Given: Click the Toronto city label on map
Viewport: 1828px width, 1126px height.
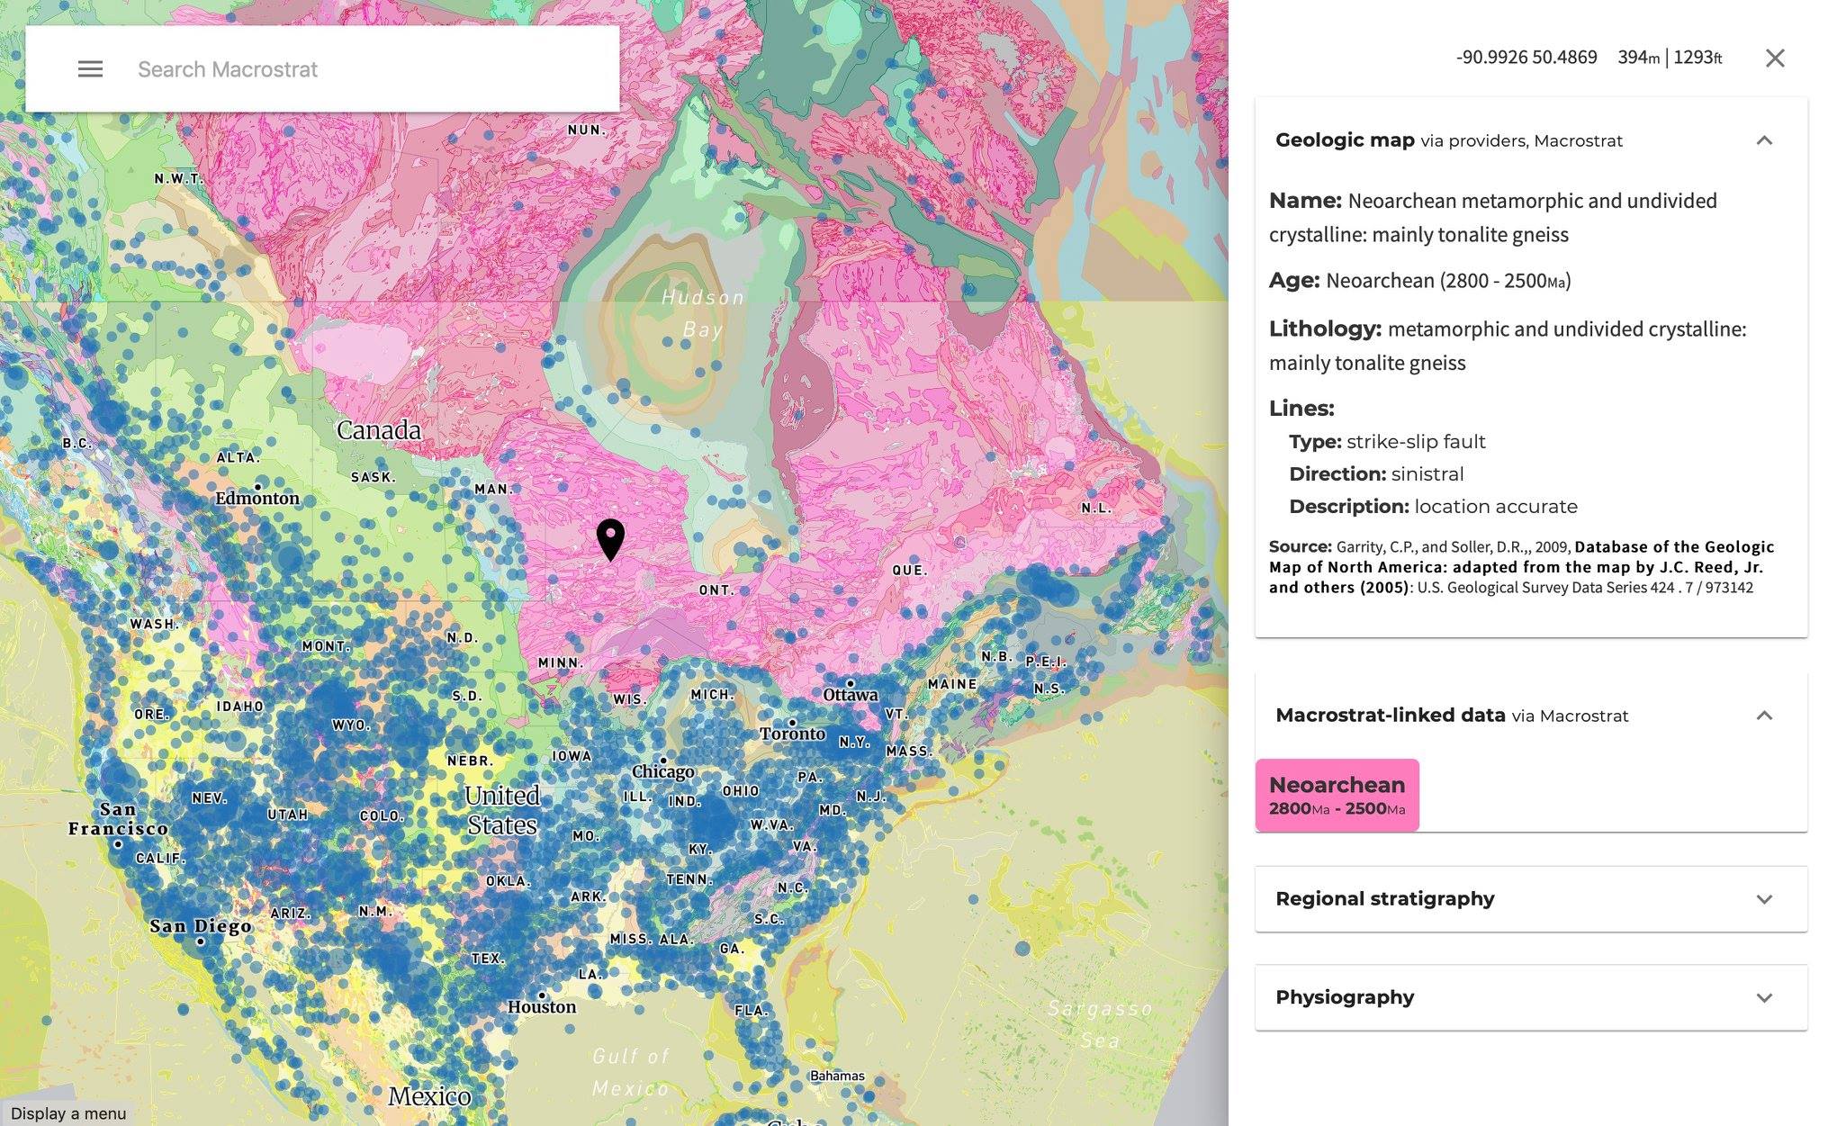Looking at the screenshot, I should click(792, 734).
